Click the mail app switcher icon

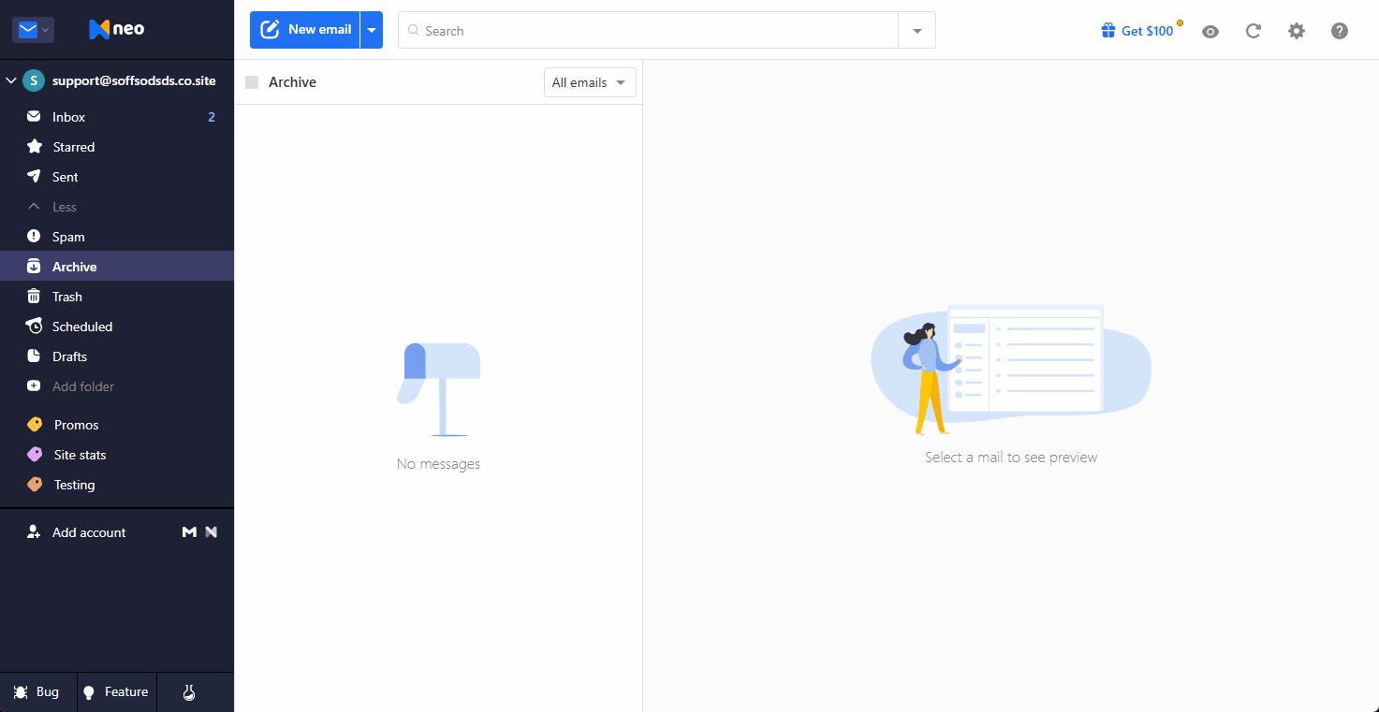(34, 30)
